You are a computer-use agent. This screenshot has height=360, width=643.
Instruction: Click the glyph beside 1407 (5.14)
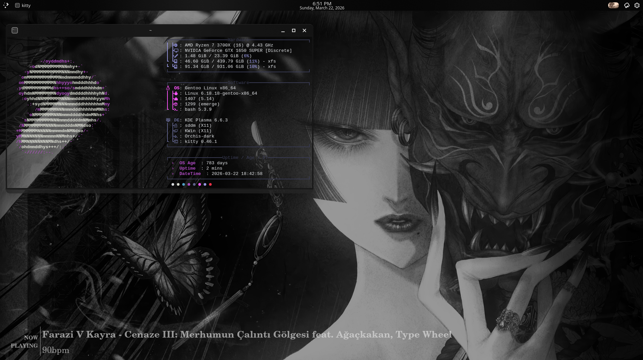click(175, 99)
